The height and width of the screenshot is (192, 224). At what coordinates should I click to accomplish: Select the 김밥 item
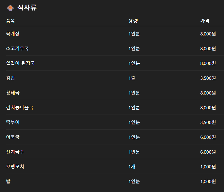10,78
